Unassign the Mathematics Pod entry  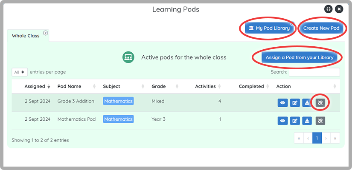click(320, 121)
